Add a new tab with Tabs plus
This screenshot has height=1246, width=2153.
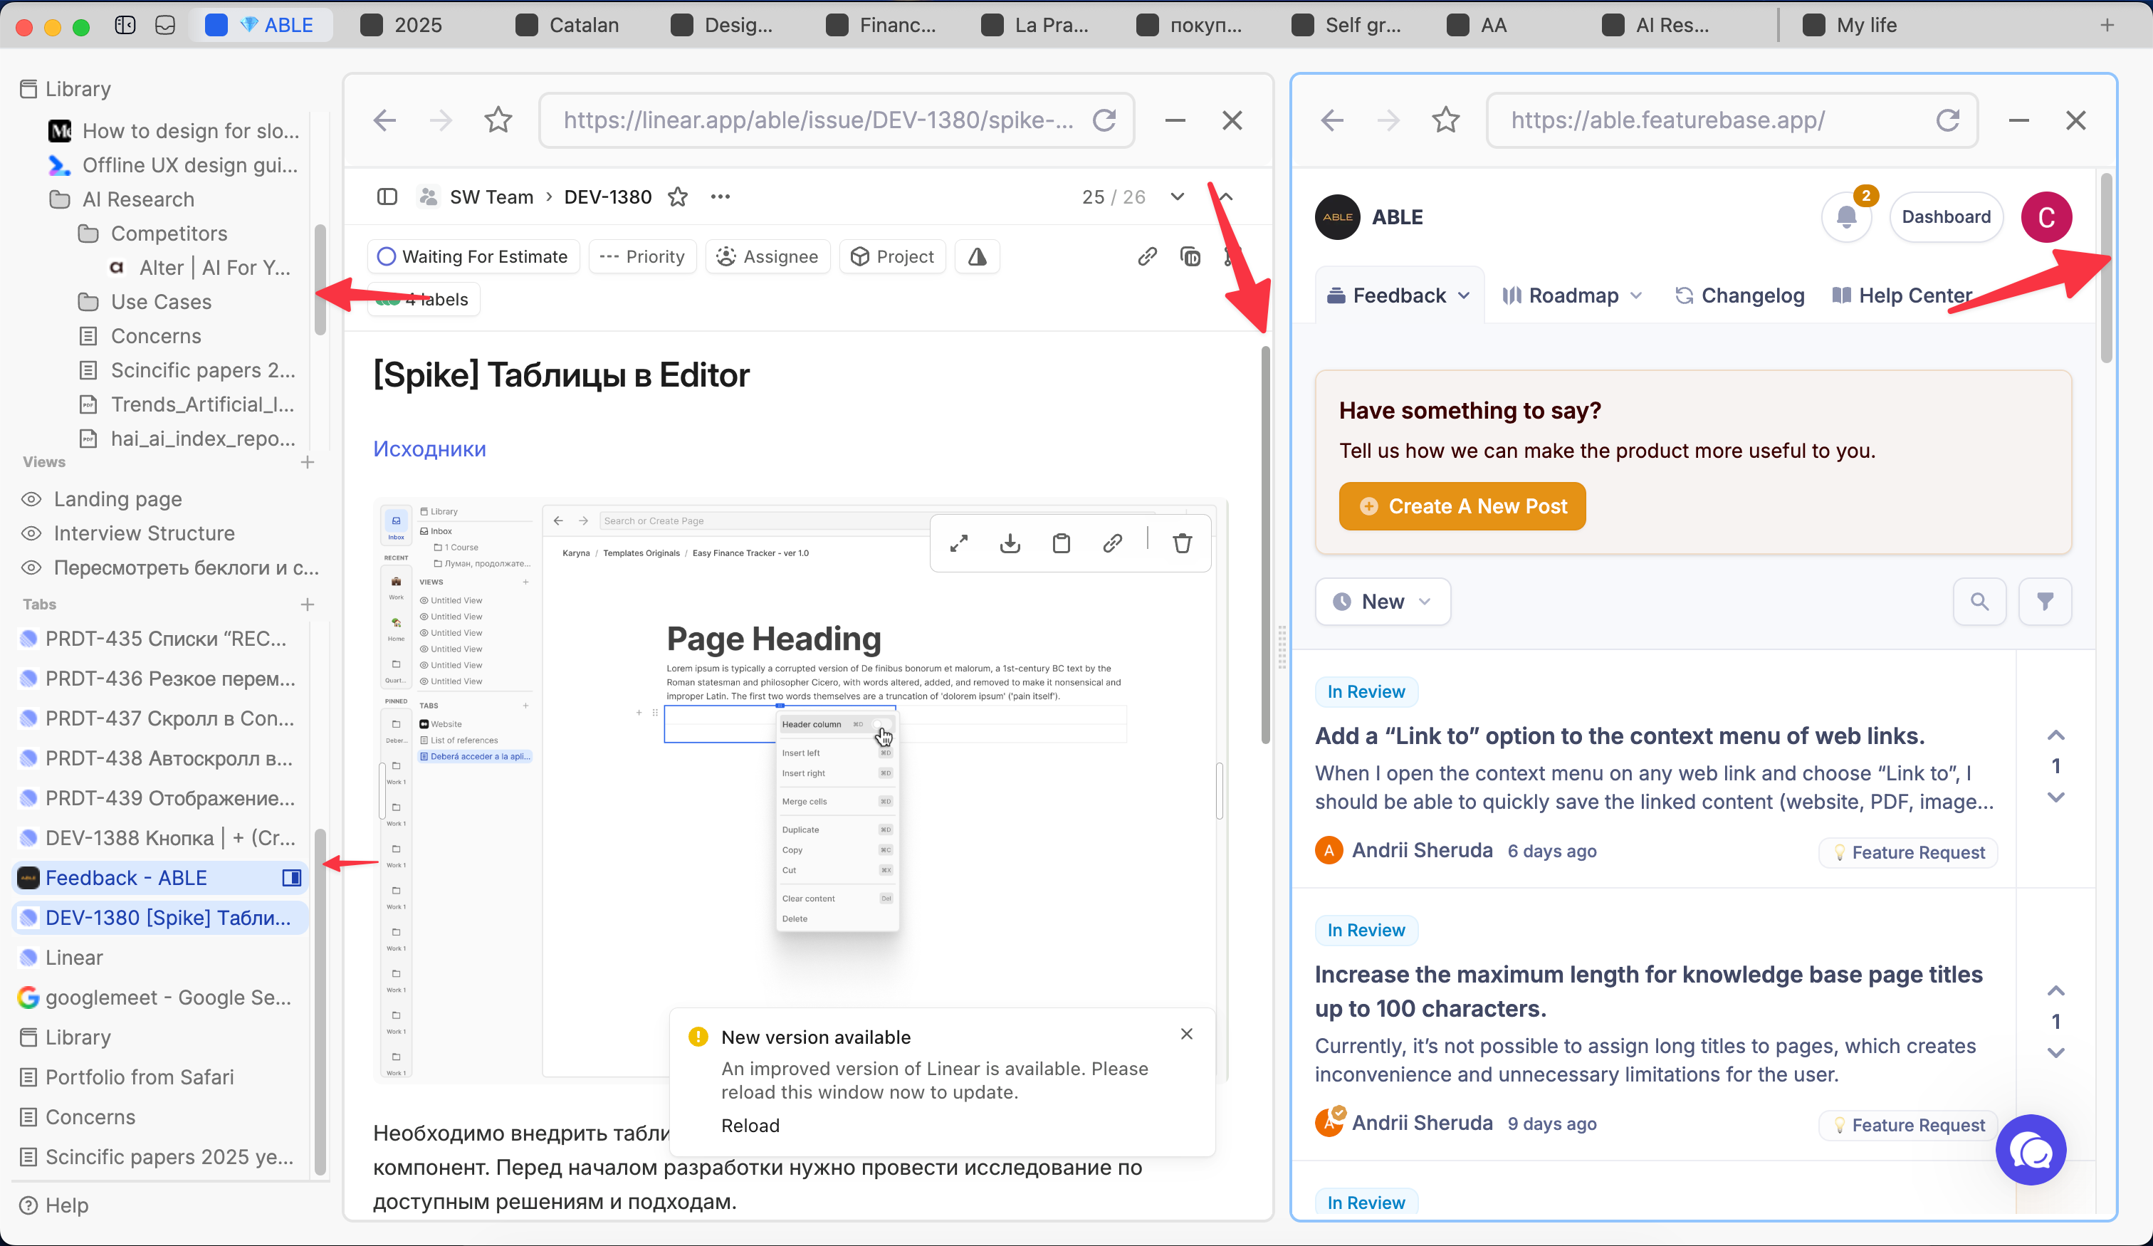(308, 604)
